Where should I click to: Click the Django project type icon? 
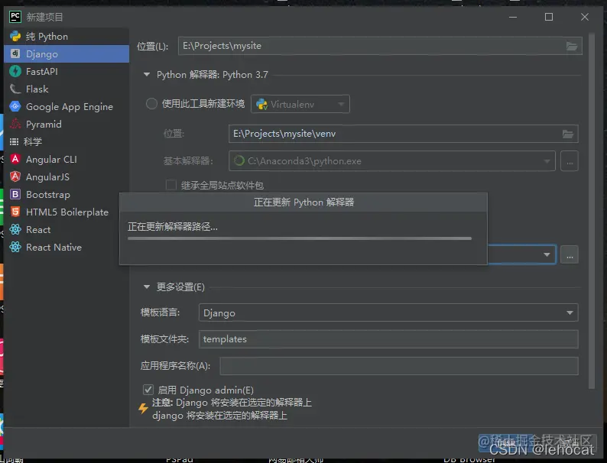point(15,53)
